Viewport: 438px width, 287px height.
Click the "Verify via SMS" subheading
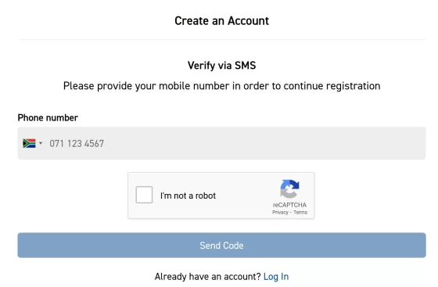[x=221, y=66]
